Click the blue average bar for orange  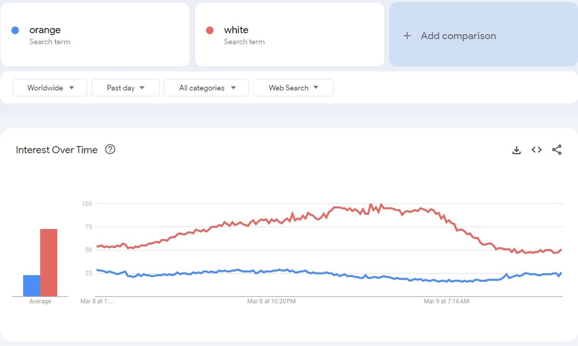[32, 286]
